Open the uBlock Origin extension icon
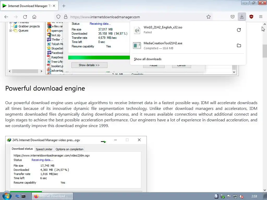The image size is (267, 200). coord(251,17)
